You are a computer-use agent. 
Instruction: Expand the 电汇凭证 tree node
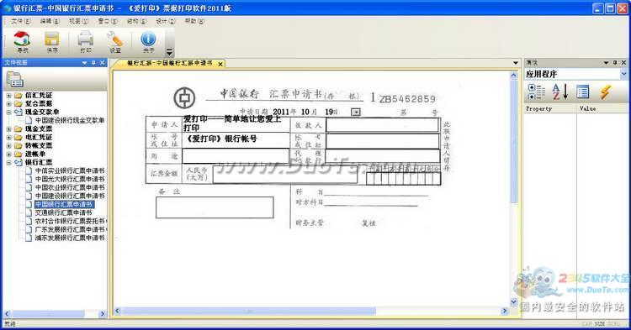tap(9, 138)
